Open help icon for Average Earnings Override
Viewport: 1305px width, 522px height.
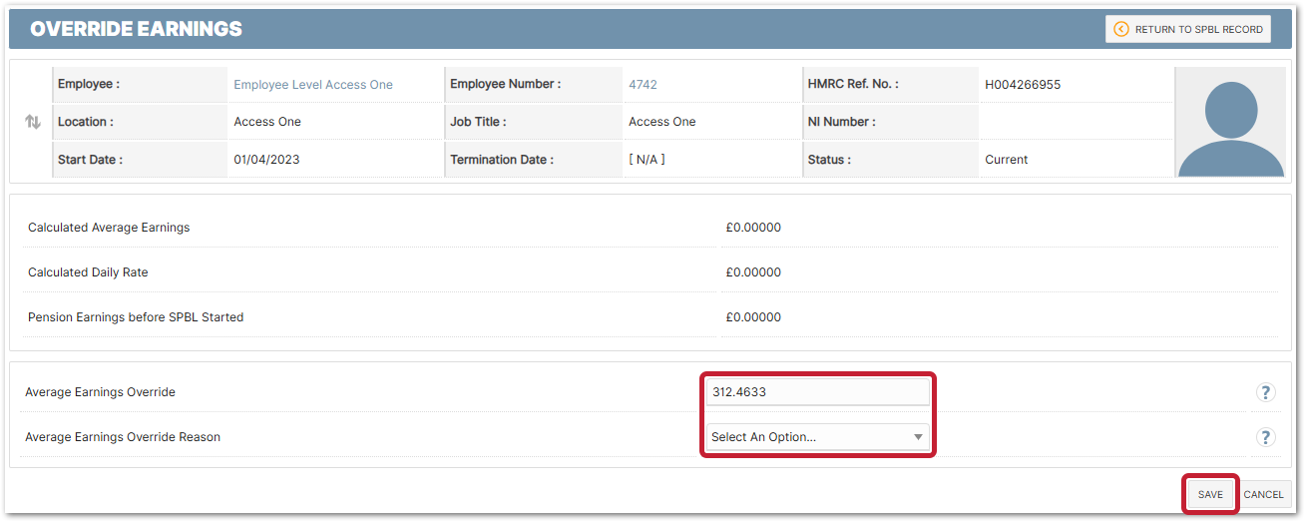pos(1265,392)
